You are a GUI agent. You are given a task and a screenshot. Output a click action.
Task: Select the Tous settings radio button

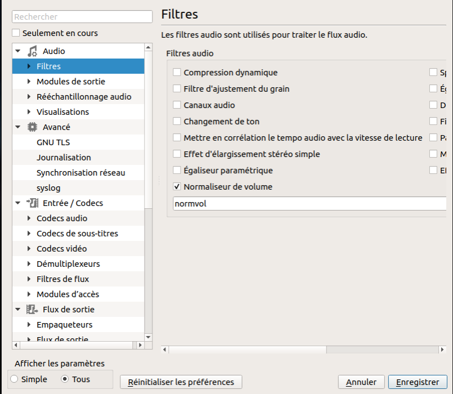(65, 379)
